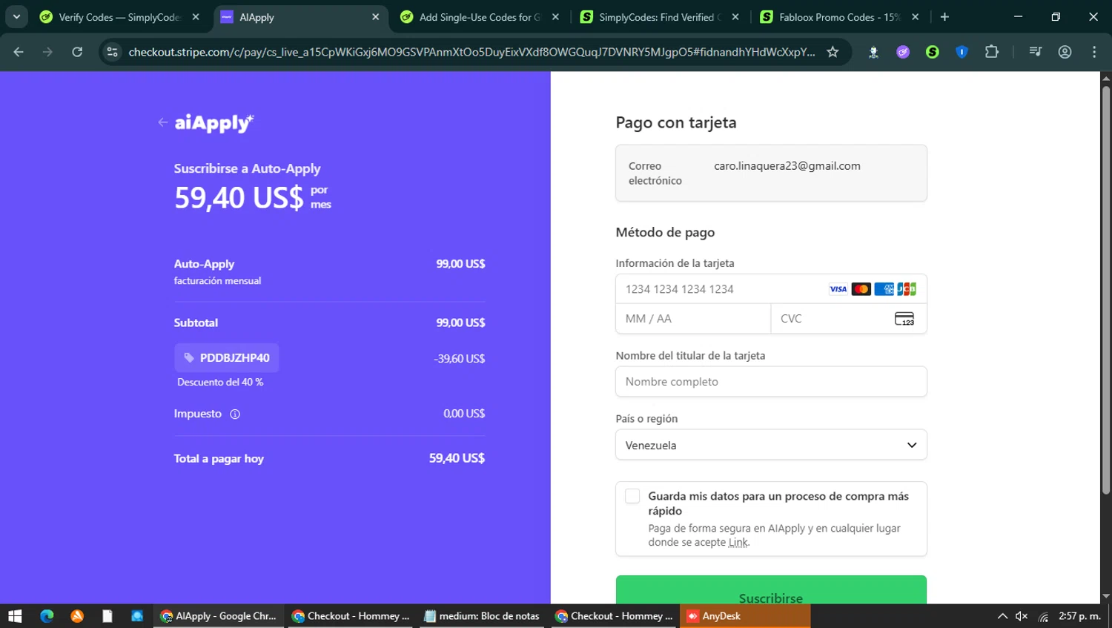The height and width of the screenshot is (628, 1112).
Task: Open the medium: Bloc de notas taskbar item
Action: [x=482, y=616]
